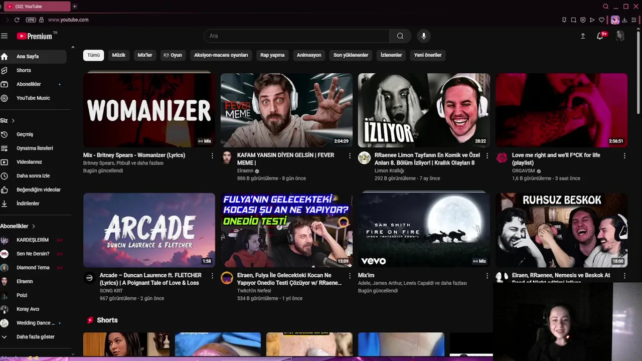Open options for Mix'im playlist
This screenshot has height=361, width=642.
point(487,276)
